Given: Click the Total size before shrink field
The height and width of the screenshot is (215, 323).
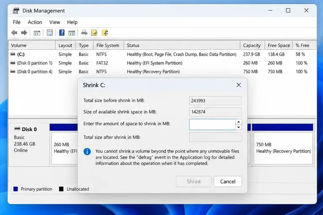Looking at the screenshot, I should pos(215,101).
